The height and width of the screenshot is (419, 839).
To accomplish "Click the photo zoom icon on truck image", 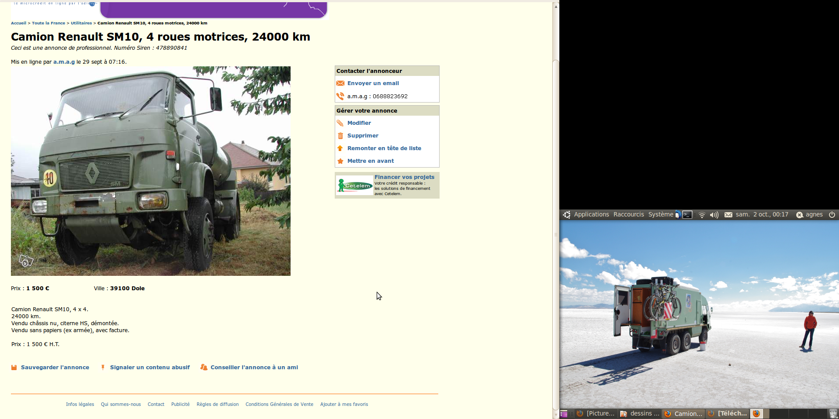I will 26,261.
